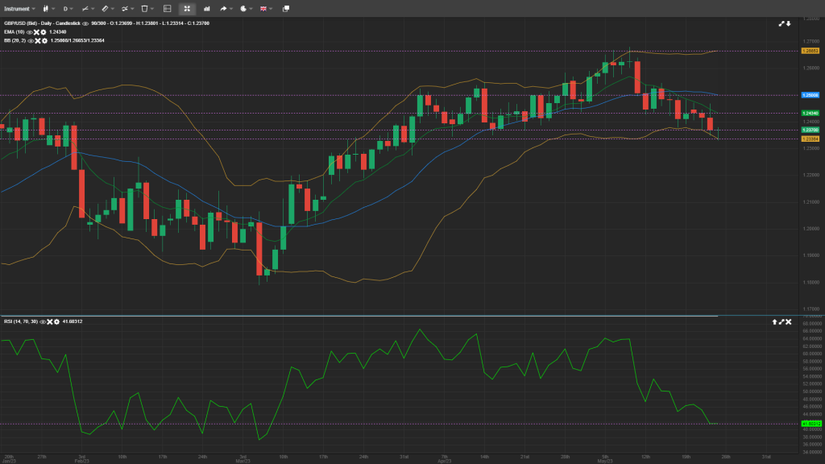Click the 1.23364 lower band price label

click(x=810, y=139)
